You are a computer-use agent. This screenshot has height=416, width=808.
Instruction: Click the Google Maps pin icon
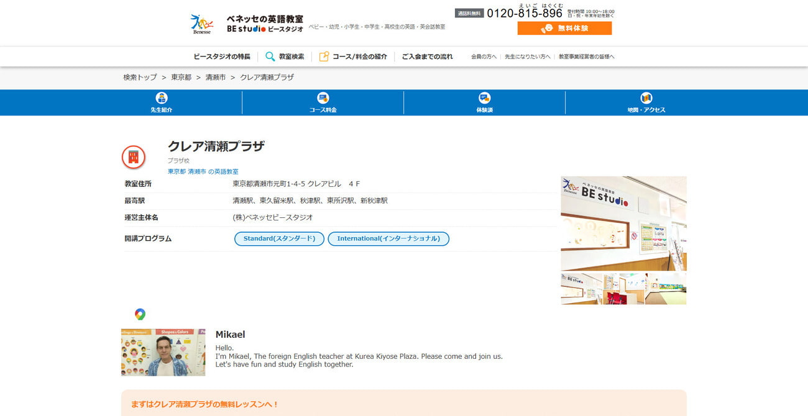point(140,315)
